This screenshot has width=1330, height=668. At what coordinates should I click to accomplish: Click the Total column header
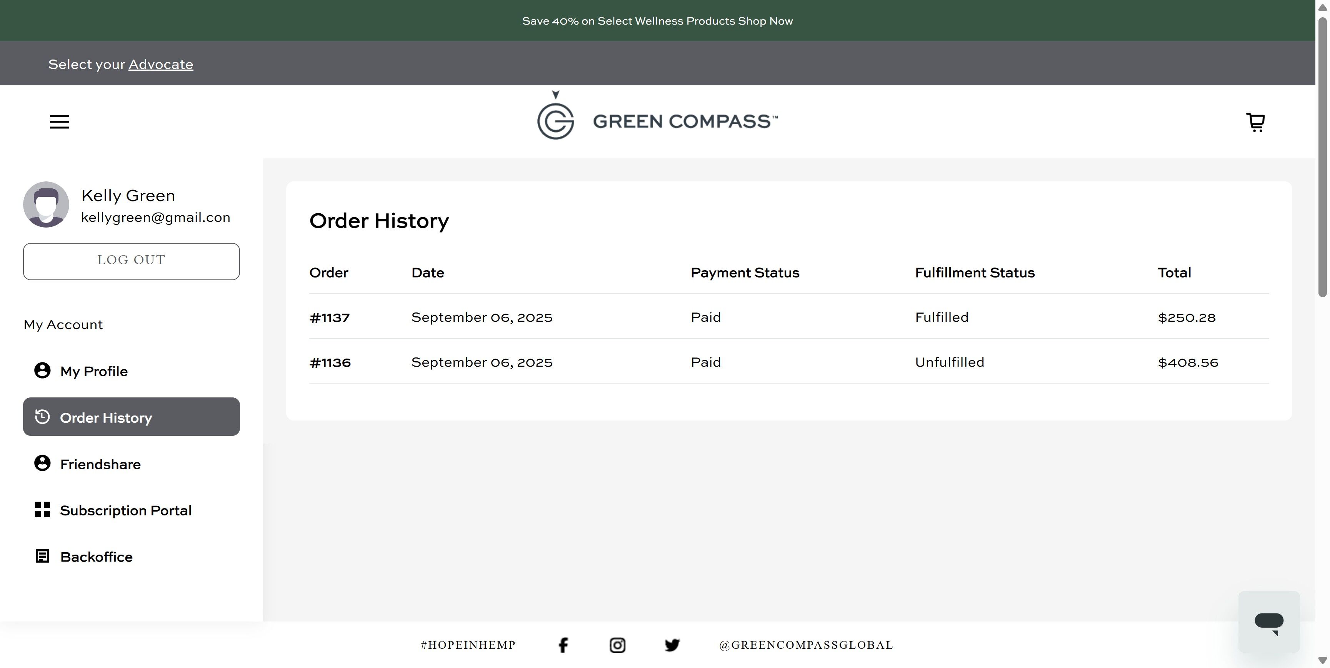(1174, 273)
